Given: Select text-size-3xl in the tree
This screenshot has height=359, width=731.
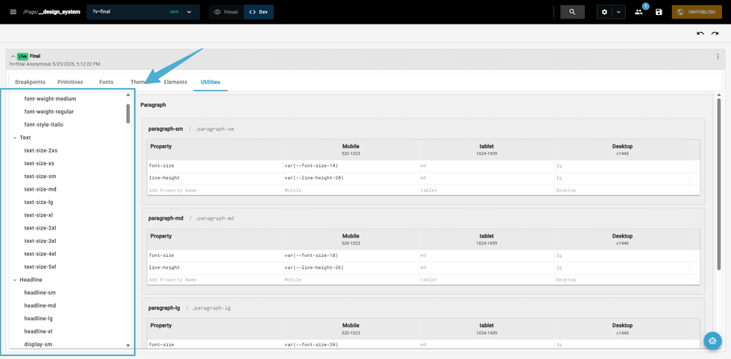Looking at the screenshot, I should click(40, 241).
